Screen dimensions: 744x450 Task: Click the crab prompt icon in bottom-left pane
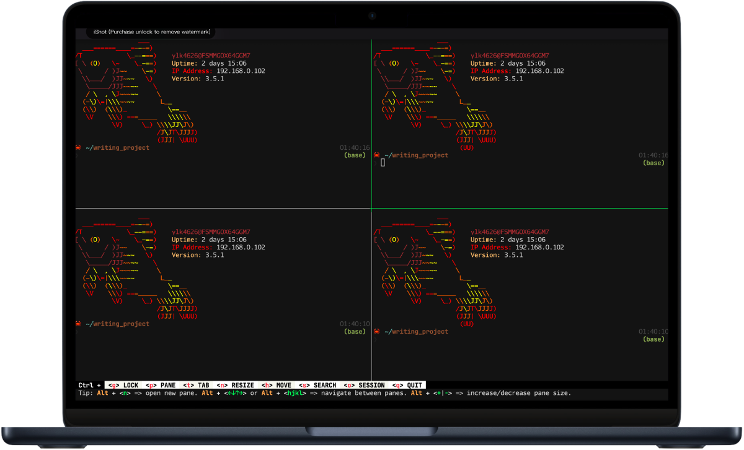tap(78, 324)
